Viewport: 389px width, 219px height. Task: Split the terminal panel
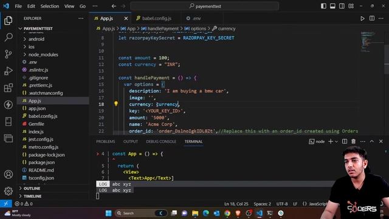pyautogui.click(x=345, y=141)
